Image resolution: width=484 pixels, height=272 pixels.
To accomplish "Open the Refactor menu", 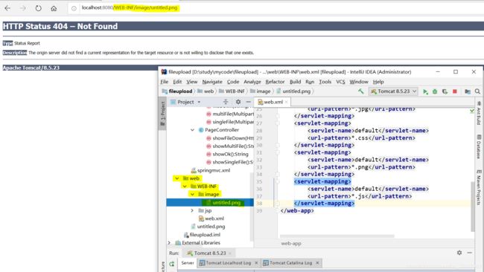I will pyautogui.click(x=275, y=82).
